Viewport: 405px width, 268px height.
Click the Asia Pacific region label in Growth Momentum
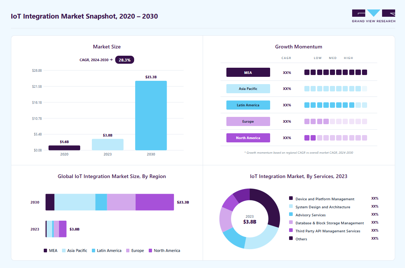tap(248, 89)
